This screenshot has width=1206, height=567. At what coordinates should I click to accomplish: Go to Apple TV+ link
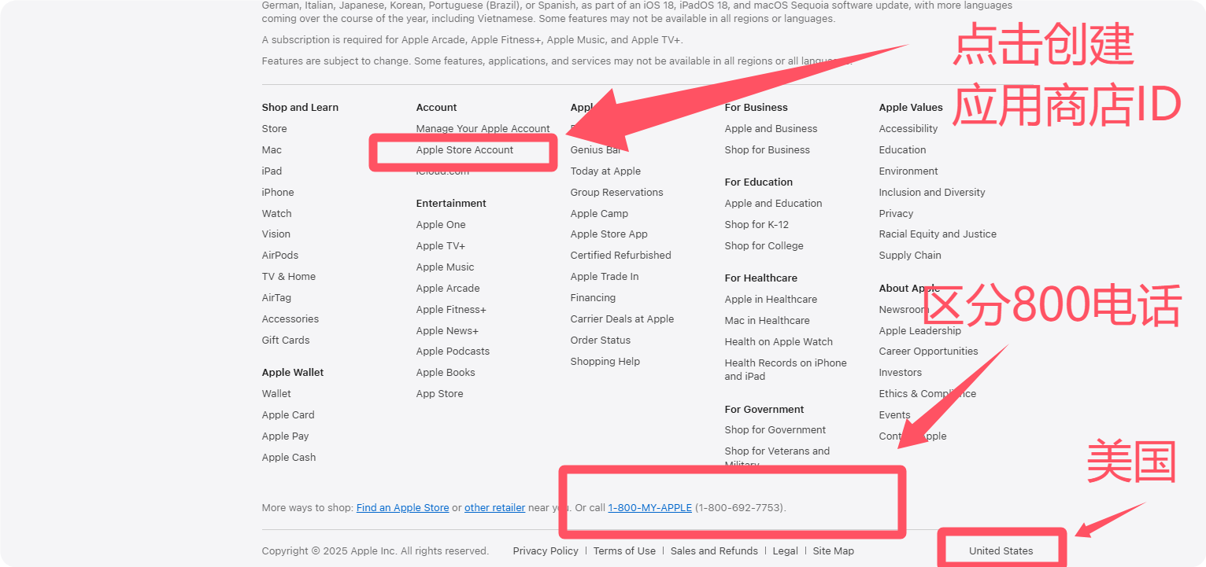point(441,246)
